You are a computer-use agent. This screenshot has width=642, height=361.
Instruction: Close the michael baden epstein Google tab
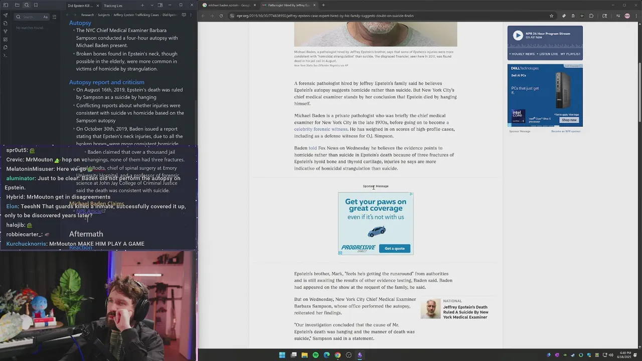[255, 5]
